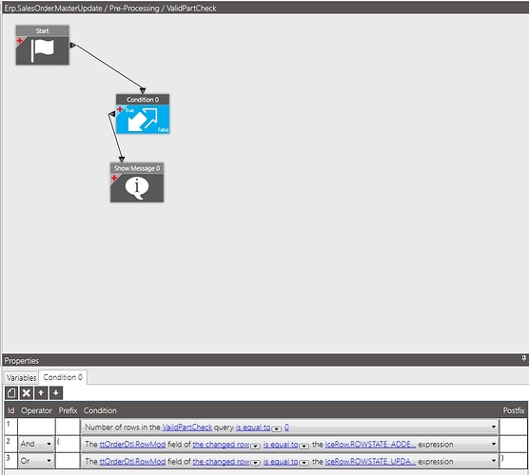Viewport: 529px width, 475px height.
Task: Select the Start flag node
Action: coord(42,46)
